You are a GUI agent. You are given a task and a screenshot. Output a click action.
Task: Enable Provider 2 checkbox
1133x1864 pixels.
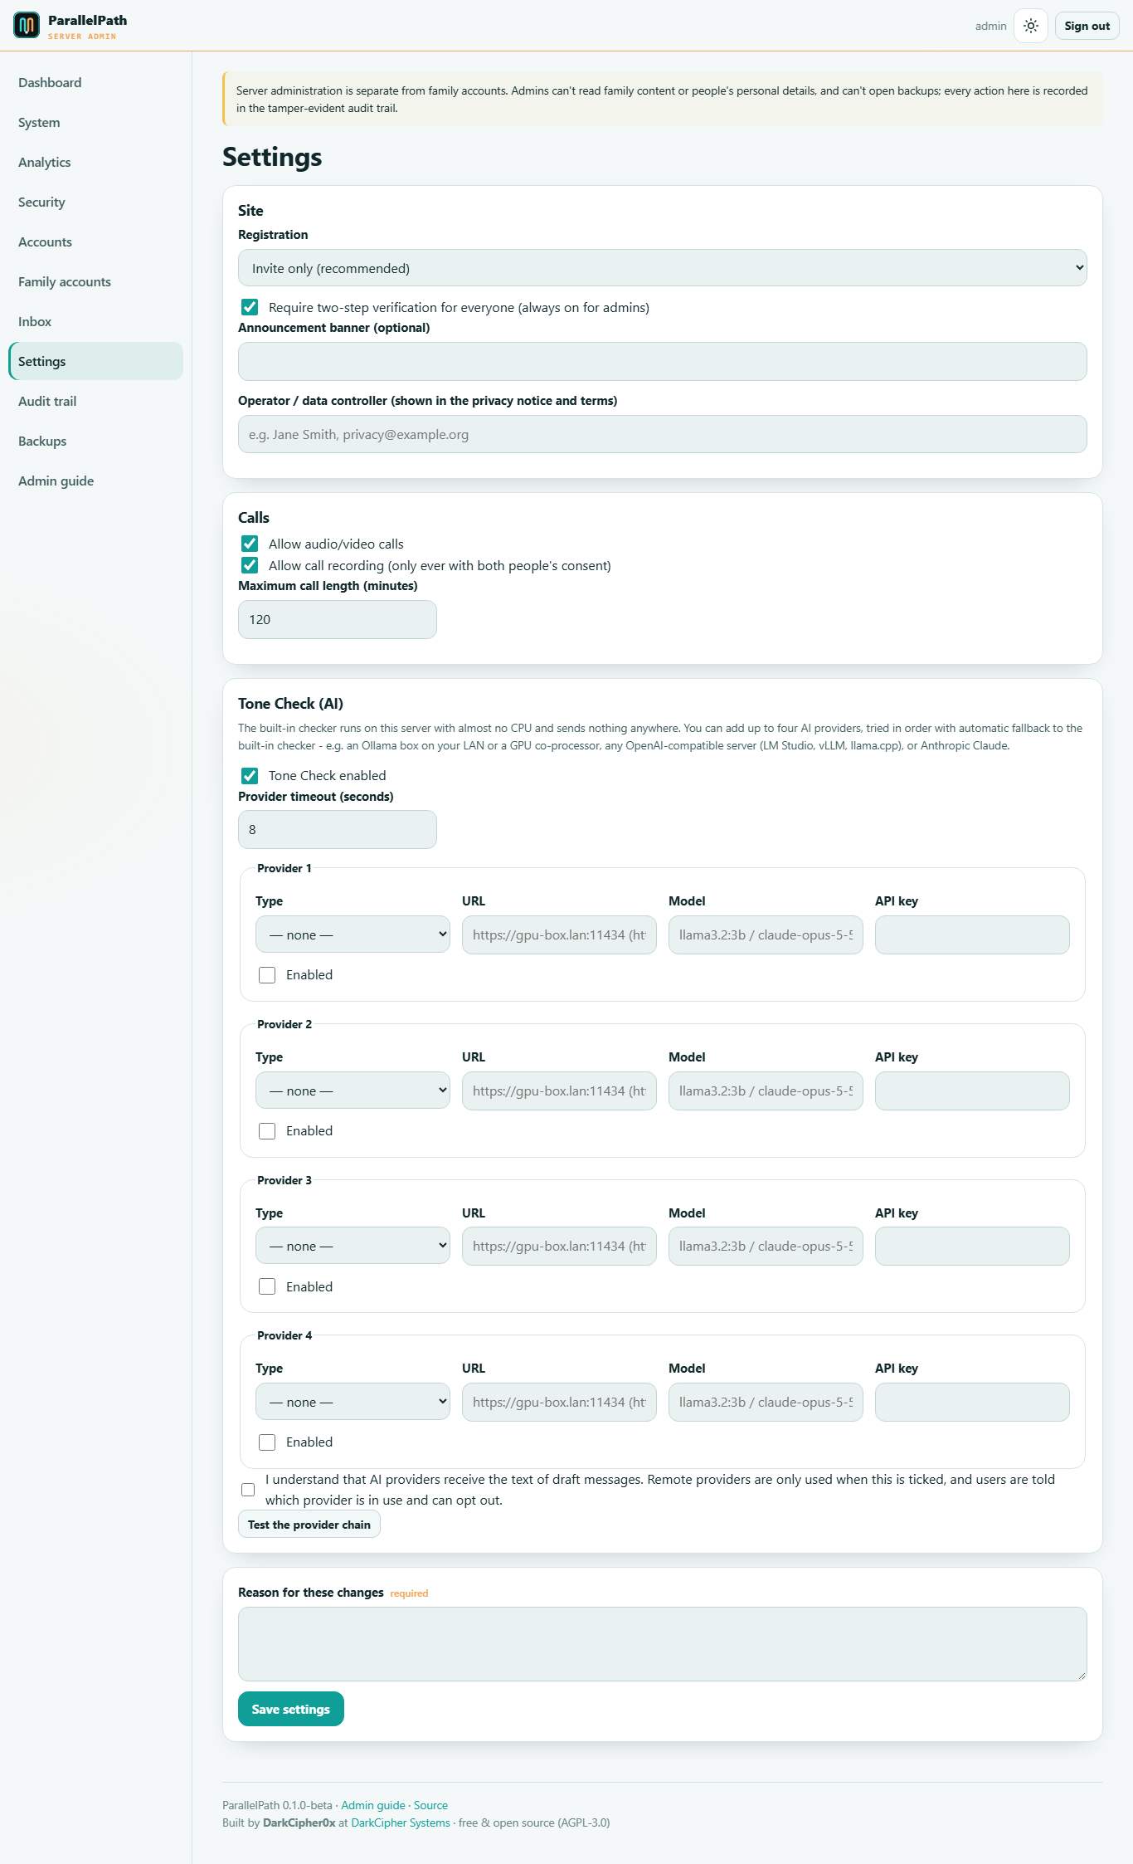[267, 1131]
